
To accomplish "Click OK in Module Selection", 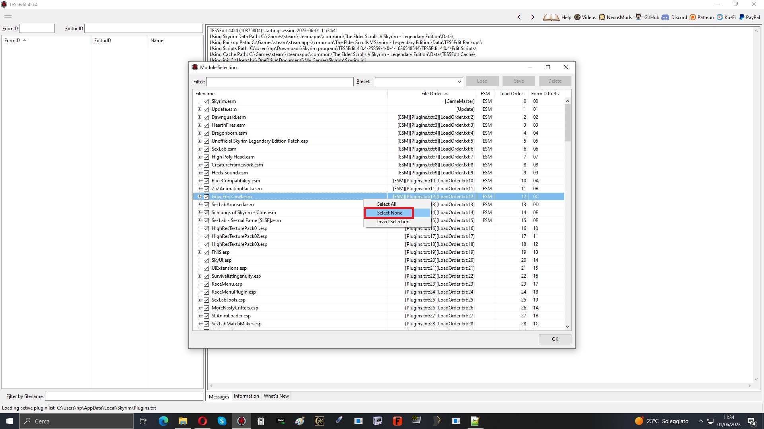I will coord(555,339).
